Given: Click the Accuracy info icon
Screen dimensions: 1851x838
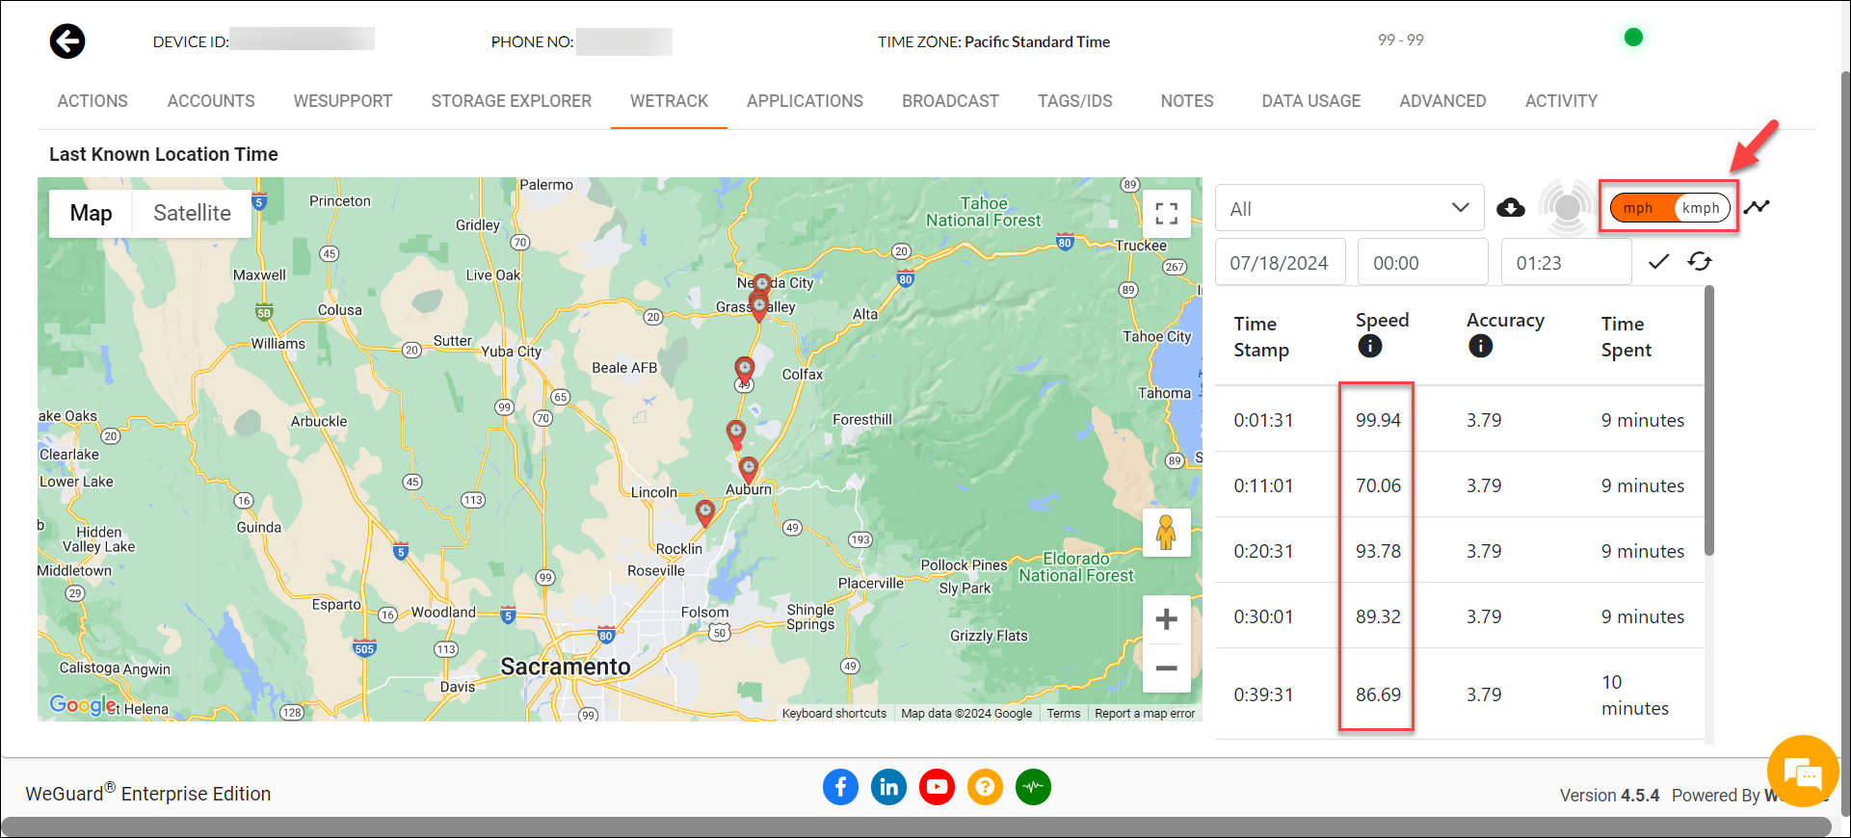Looking at the screenshot, I should pyautogui.click(x=1480, y=346).
